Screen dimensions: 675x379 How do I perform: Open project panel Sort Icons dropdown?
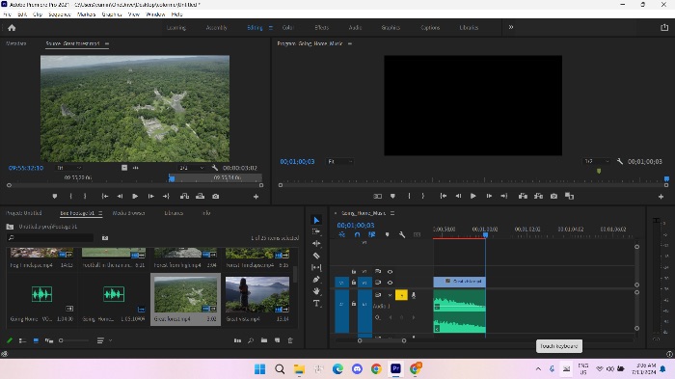(x=104, y=340)
